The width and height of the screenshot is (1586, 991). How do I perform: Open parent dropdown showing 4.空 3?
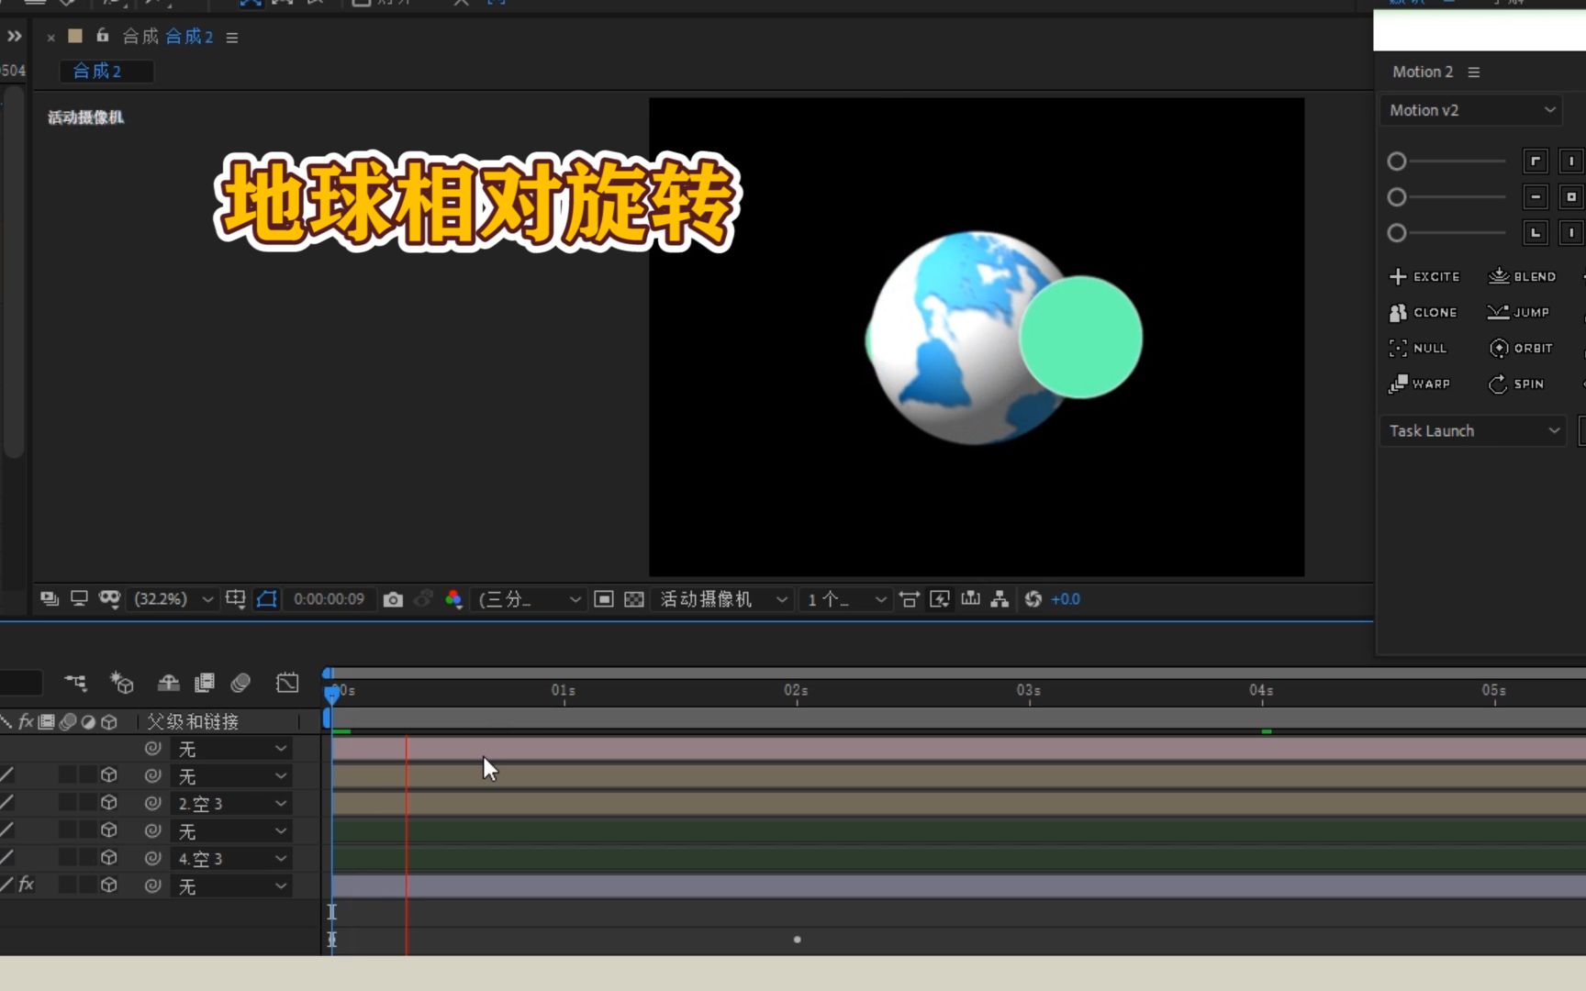[x=231, y=859]
